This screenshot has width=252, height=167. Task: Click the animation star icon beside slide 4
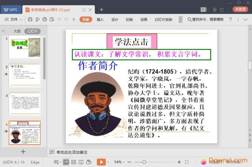point(6,131)
